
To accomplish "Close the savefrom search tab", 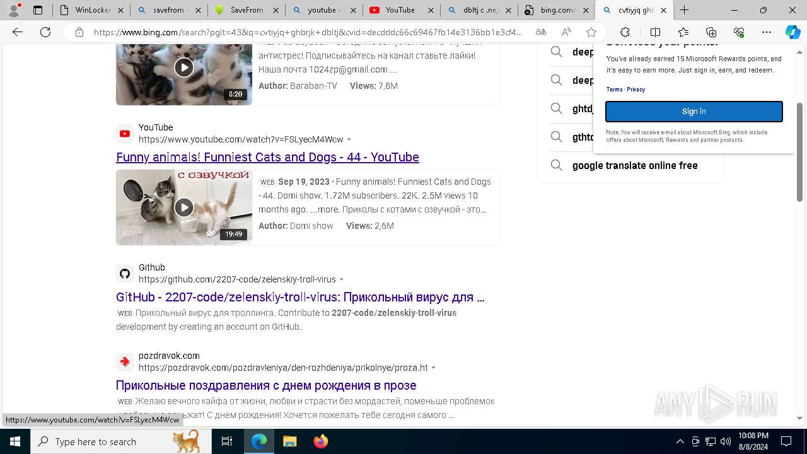I will point(199,10).
